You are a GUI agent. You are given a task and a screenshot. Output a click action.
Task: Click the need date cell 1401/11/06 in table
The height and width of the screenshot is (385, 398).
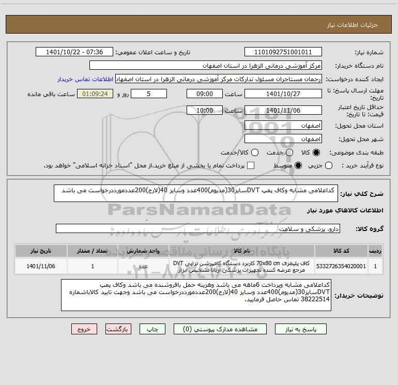point(41,266)
